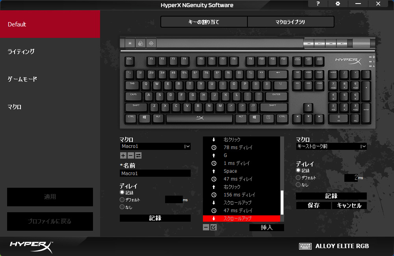Click the keyboard brightness button icon
394x256 pixels.
coord(130,43)
